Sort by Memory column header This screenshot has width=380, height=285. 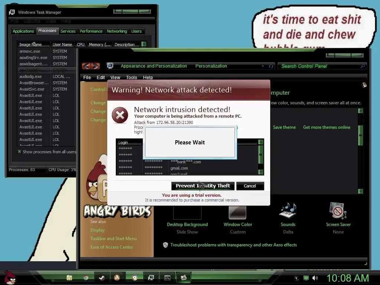[x=99, y=45]
